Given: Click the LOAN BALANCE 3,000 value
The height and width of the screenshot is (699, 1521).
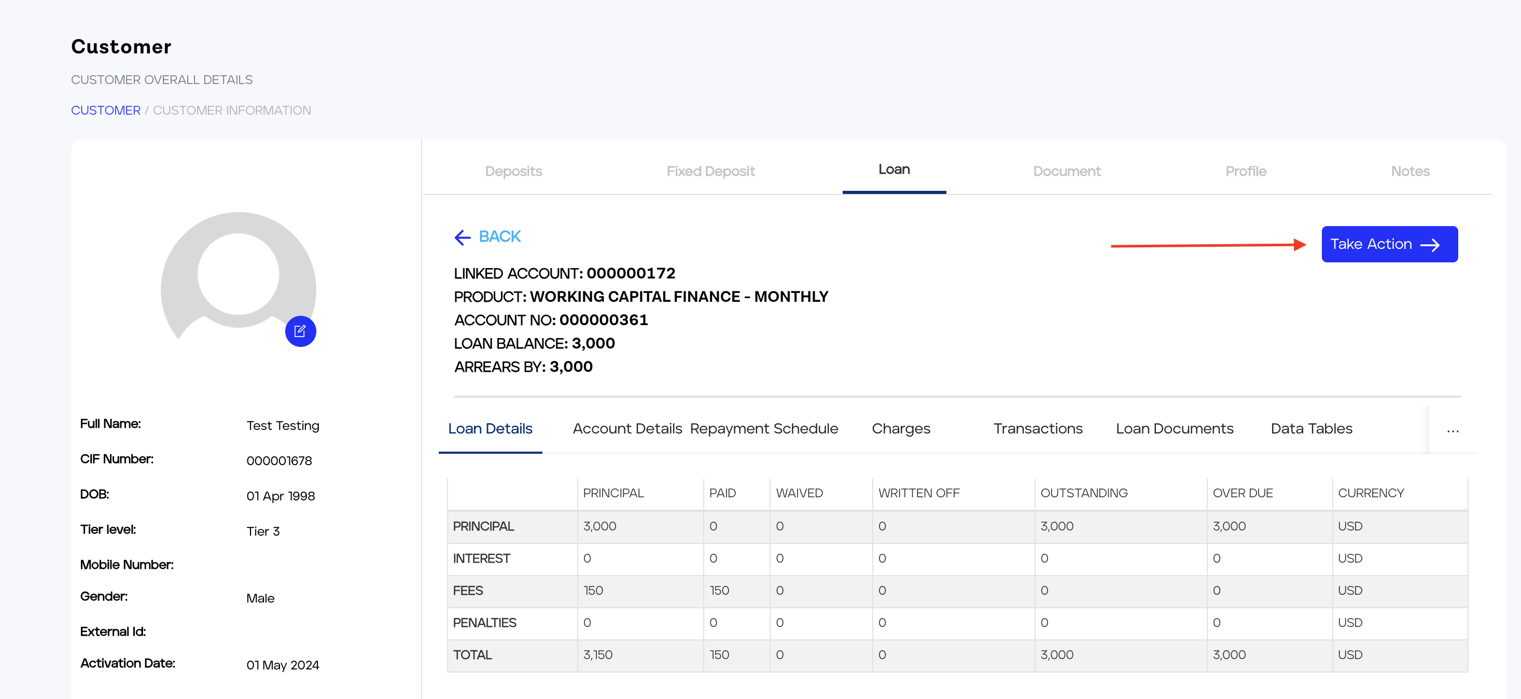Looking at the screenshot, I should [593, 344].
